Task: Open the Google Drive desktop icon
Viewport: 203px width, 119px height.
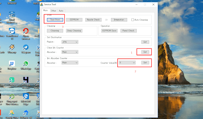Action: (12, 114)
